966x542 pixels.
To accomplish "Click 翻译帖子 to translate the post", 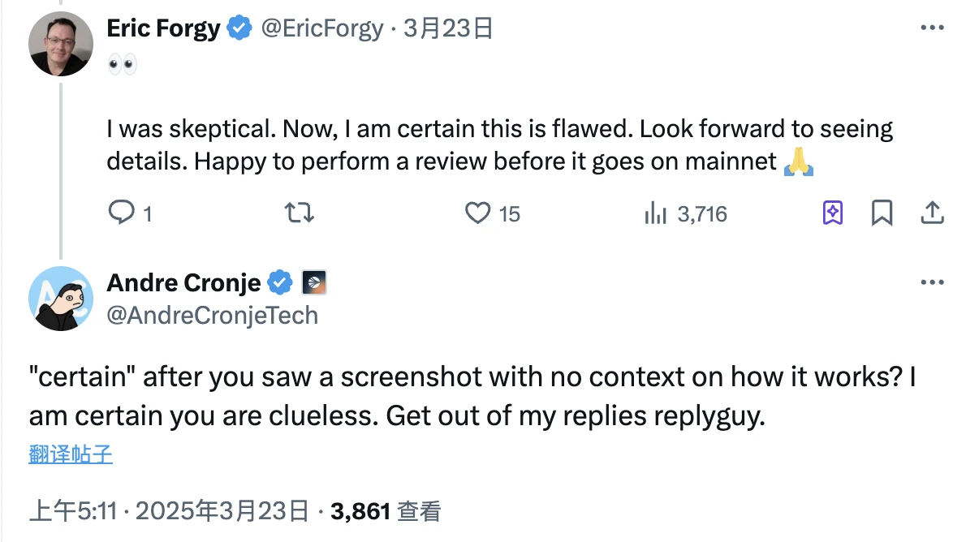I will coord(71,454).
